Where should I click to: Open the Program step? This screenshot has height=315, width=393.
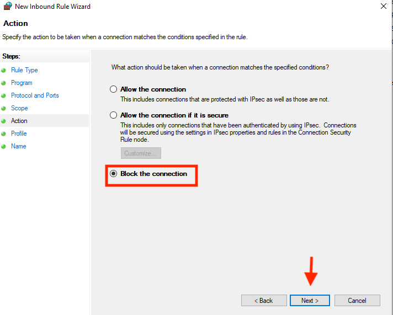22,83
